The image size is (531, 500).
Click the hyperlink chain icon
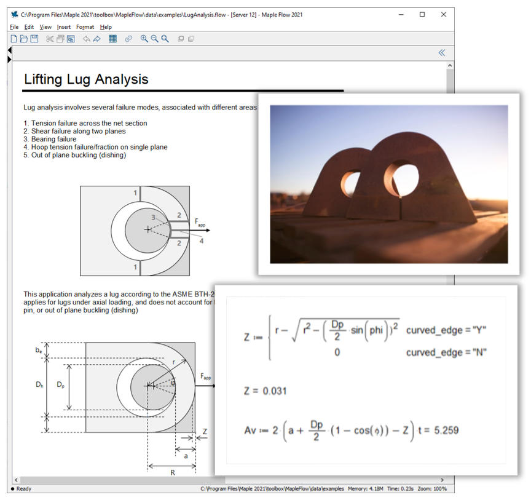pyautogui.click(x=128, y=39)
